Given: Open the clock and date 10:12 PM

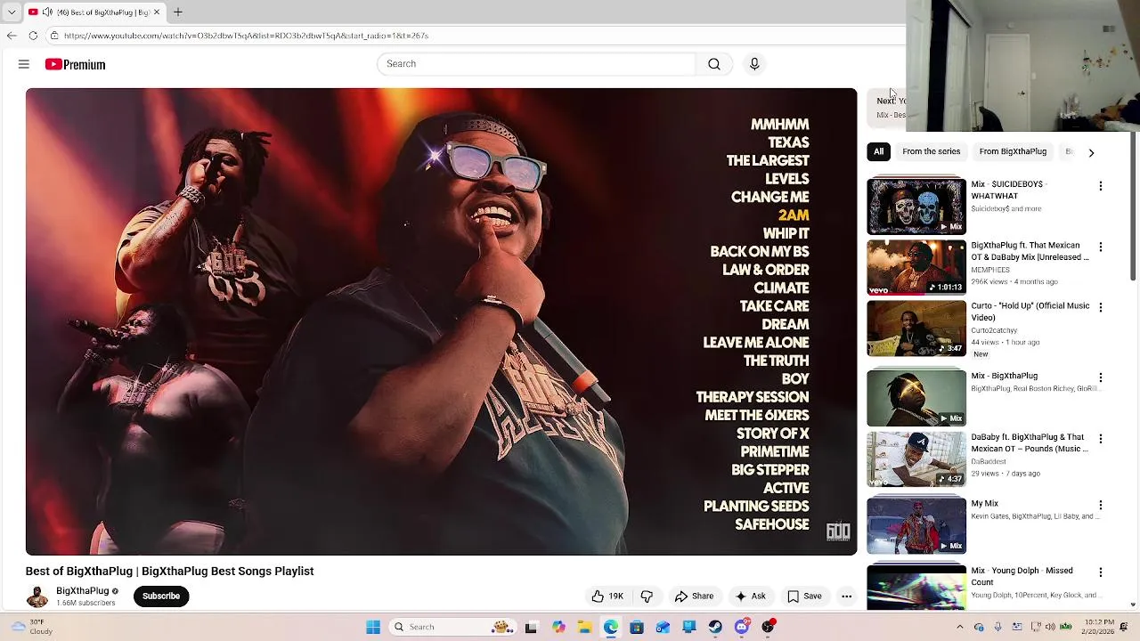Looking at the screenshot, I should tap(1099, 627).
